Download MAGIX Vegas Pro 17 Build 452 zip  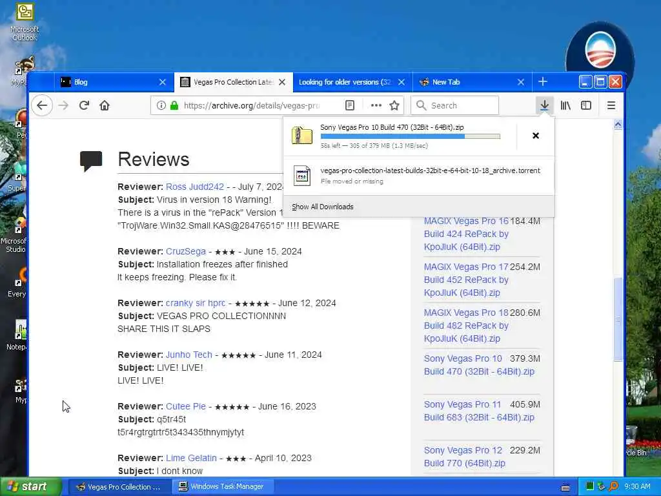tap(466, 280)
